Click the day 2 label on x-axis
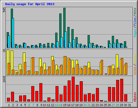 tap(13, 105)
